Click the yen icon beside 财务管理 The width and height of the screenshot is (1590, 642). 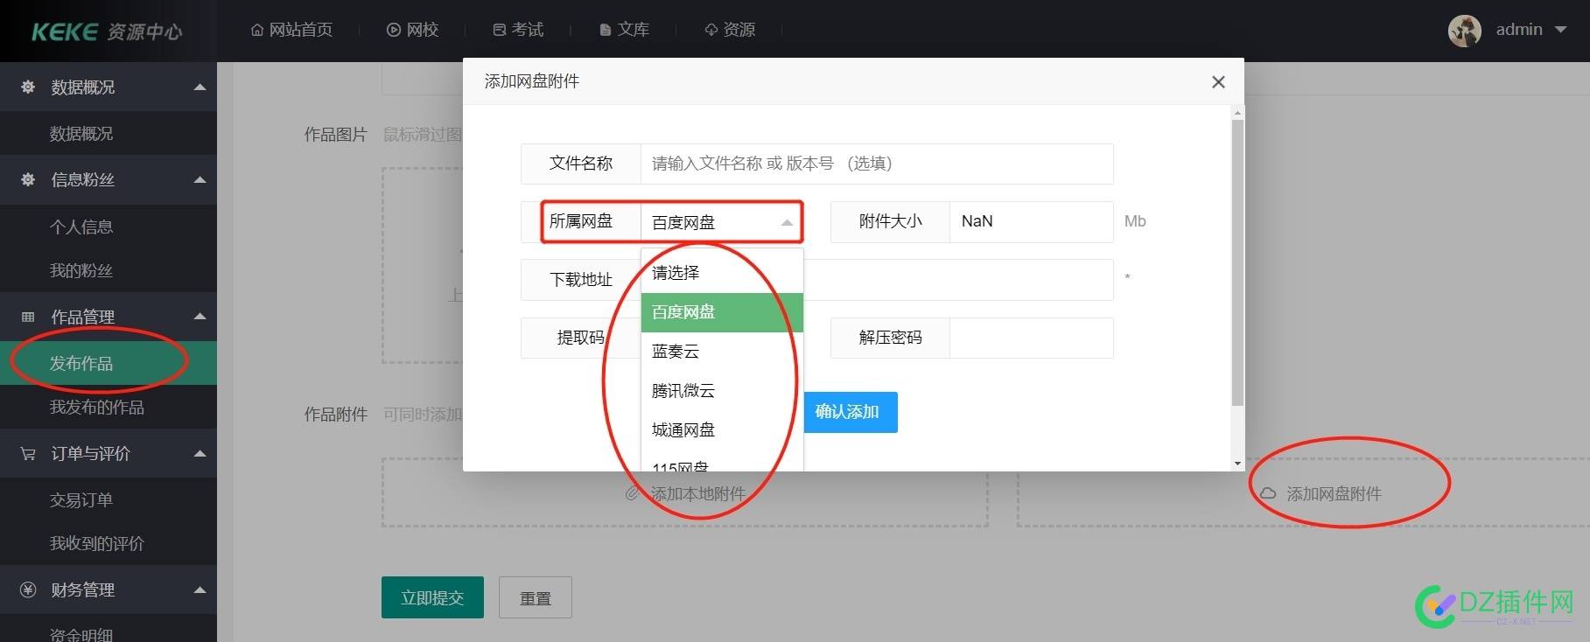tap(28, 590)
